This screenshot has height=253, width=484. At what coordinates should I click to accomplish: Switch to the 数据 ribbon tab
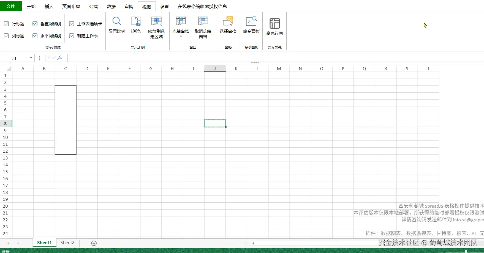111,6
